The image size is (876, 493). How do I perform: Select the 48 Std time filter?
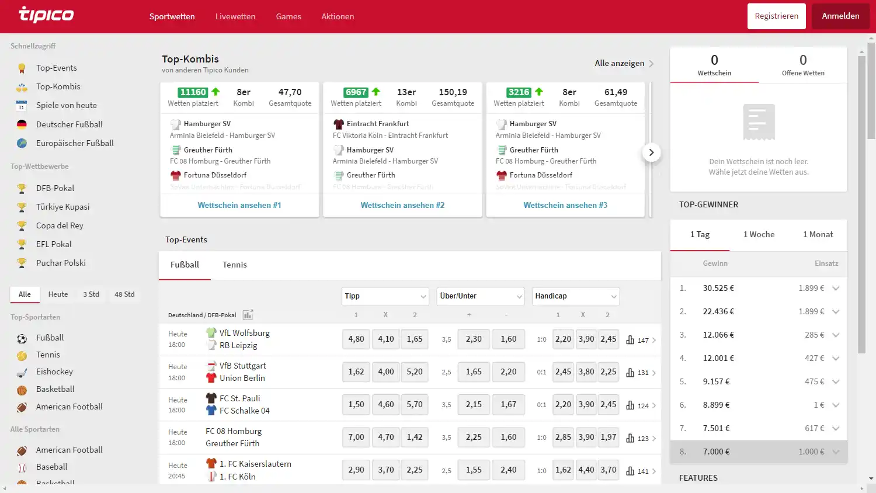(124, 294)
